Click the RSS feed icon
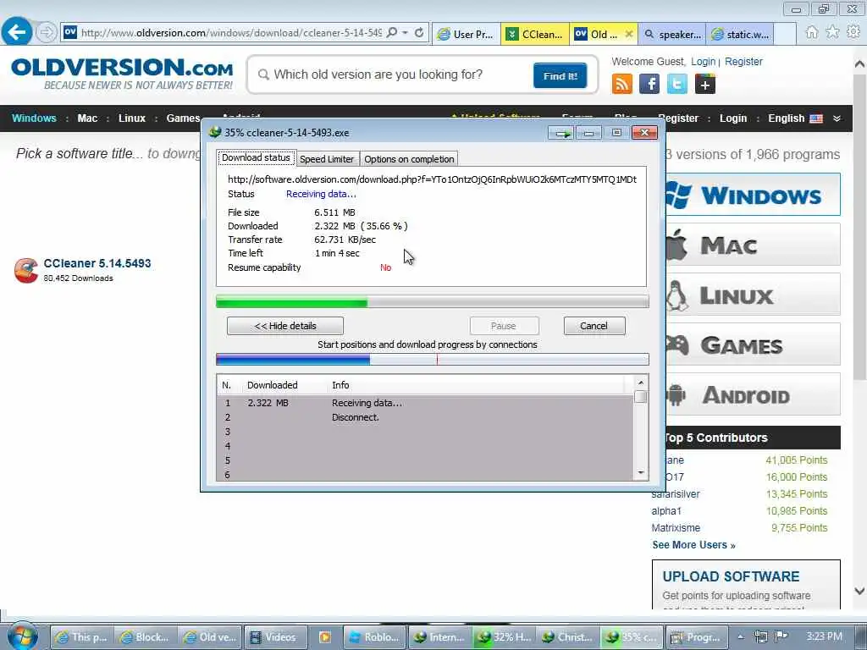This screenshot has height=650, width=867. 622,85
